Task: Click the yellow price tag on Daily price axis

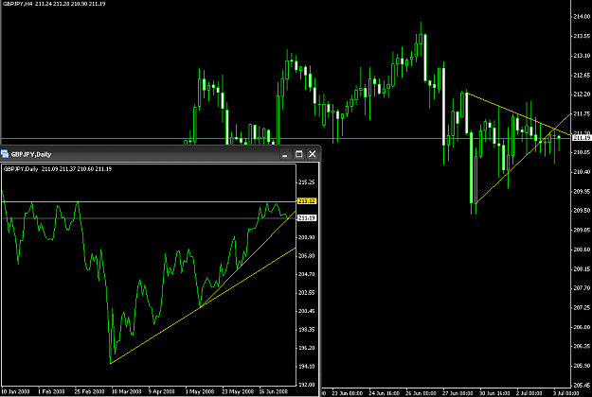Action: (307, 201)
